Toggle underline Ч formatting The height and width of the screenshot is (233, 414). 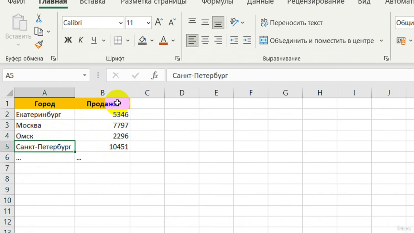pos(94,40)
